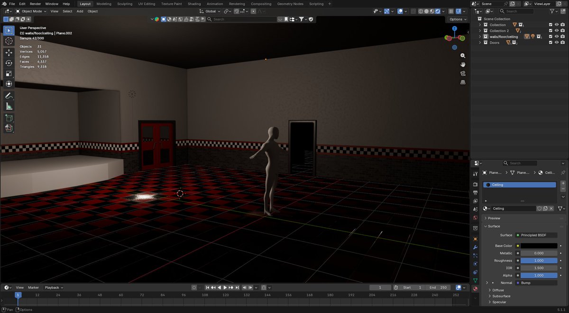The width and height of the screenshot is (569, 313).
Task: Select the Move tool
Action: click(9, 53)
